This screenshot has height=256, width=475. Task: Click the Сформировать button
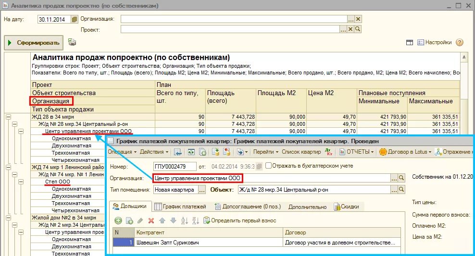click(34, 43)
